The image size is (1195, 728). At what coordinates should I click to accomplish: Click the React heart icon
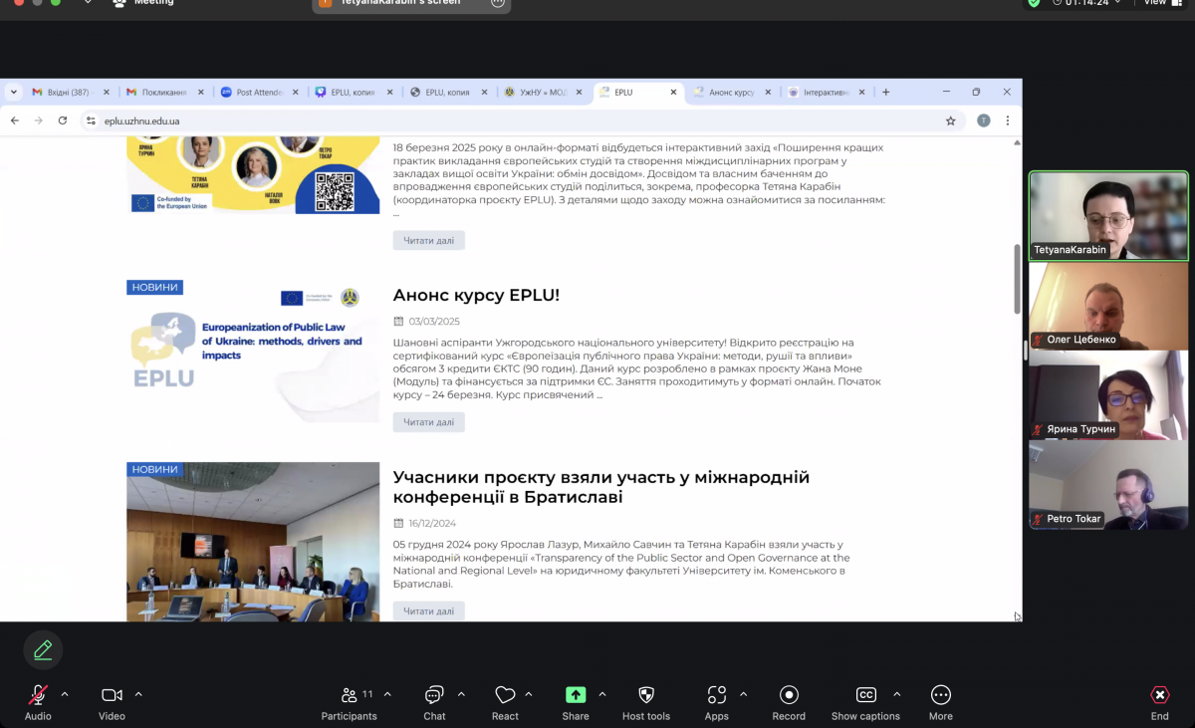coord(505,694)
